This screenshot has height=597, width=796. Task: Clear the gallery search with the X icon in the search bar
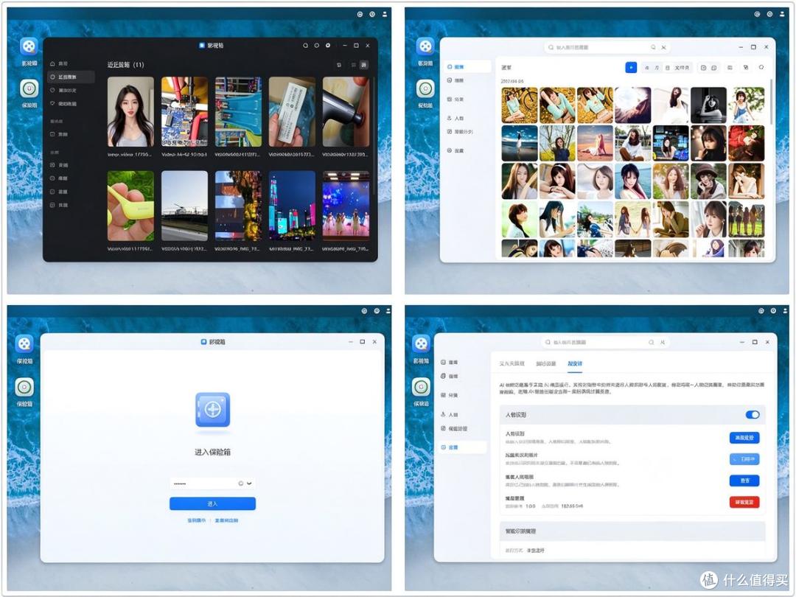663,47
